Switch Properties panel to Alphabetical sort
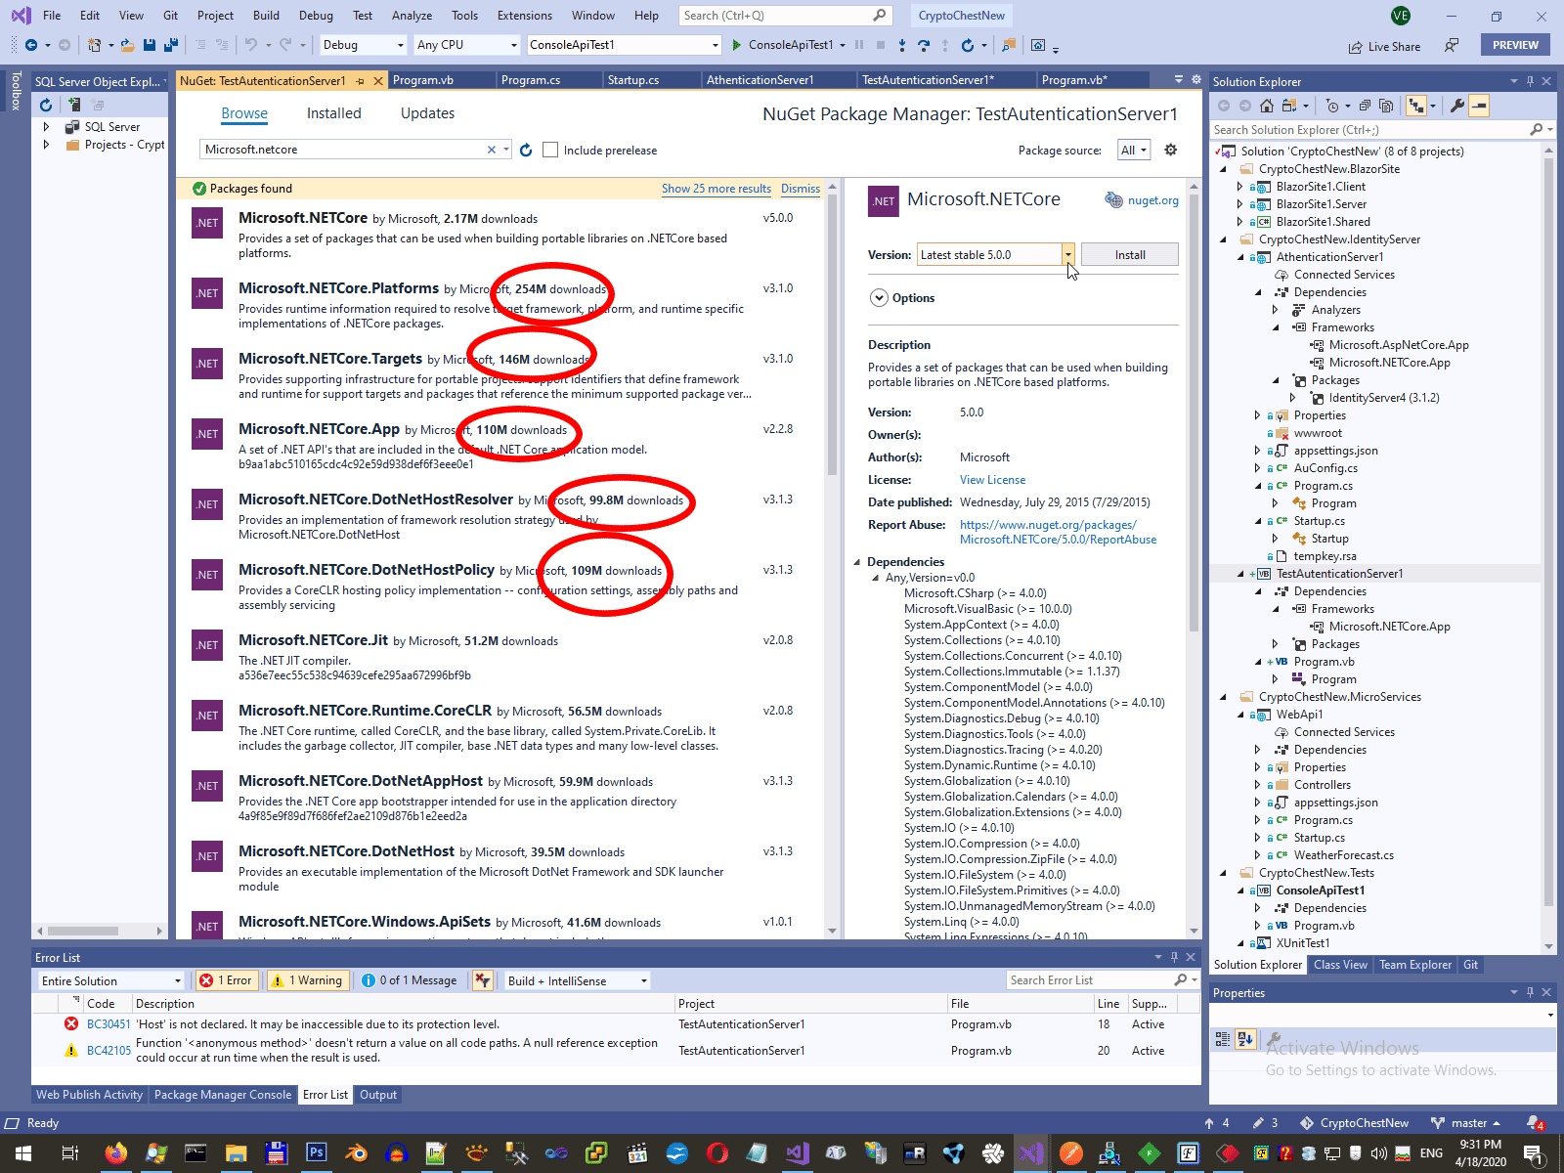The width and height of the screenshot is (1564, 1173). [x=1245, y=1038]
